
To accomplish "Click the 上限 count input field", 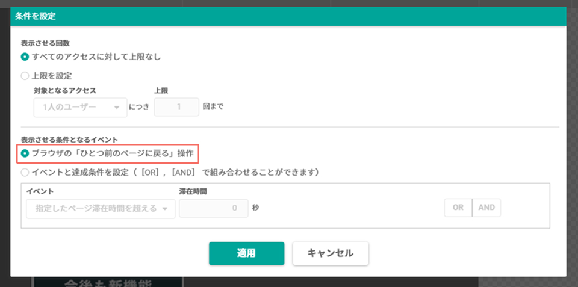I will (176, 107).
